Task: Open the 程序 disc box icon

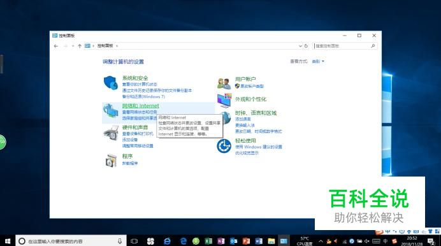Action: pyautogui.click(x=111, y=161)
